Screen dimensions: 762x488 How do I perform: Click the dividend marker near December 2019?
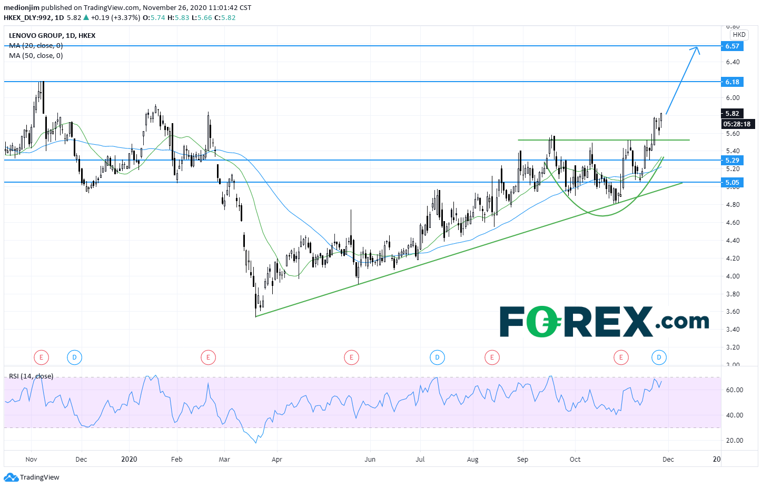coord(74,358)
